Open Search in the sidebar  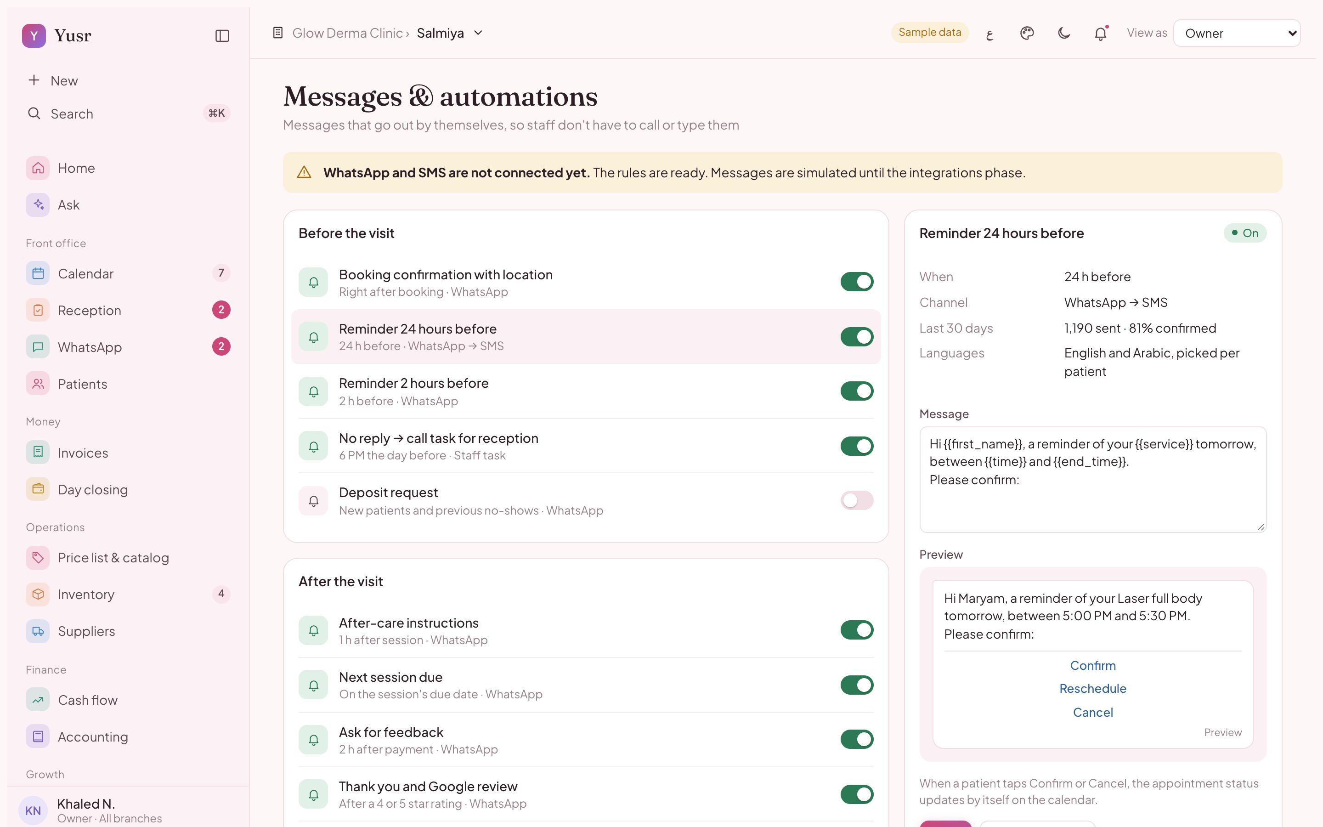tap(128, 113)
